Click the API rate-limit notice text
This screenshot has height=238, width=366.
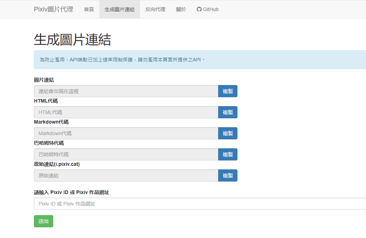tap(122, 60)
